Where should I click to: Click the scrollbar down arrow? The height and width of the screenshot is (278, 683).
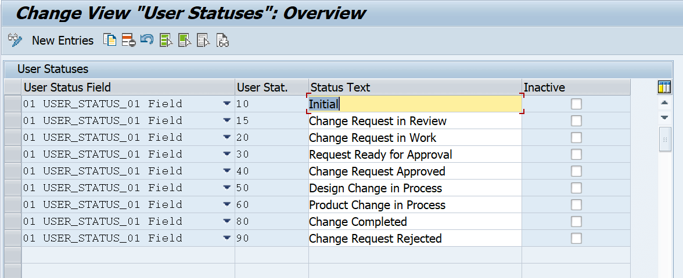[664, 118]
